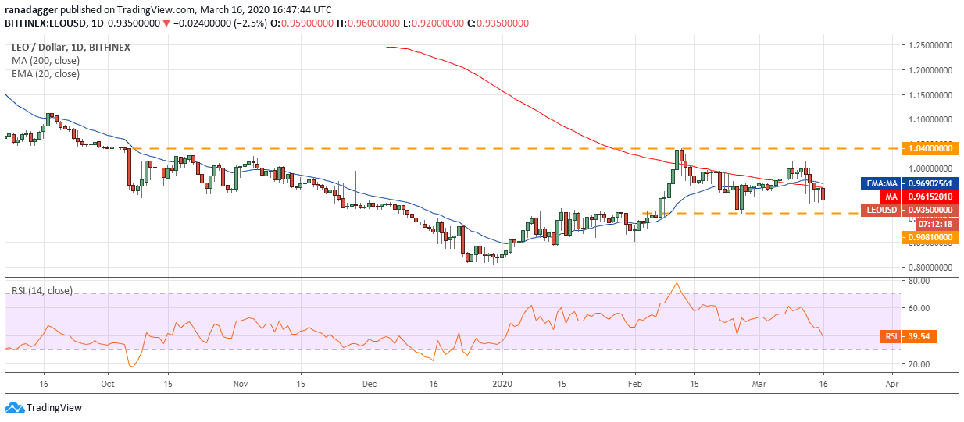Select the EMA (20, close) indicator label
Screen dimensions: 964x422
45,73
